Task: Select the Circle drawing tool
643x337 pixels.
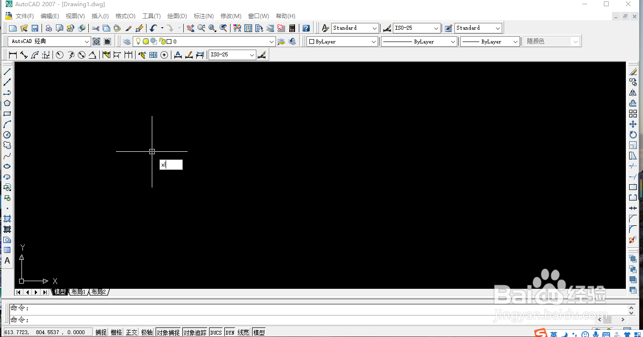Action: pos(7,135)
